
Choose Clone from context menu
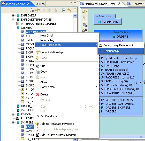[x=66, y=82]
